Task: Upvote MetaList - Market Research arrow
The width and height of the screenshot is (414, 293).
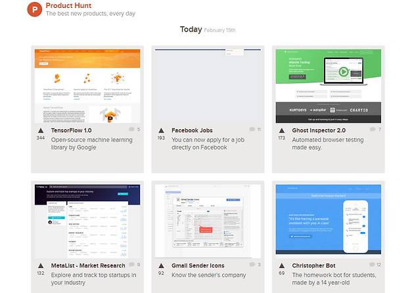Action: tap(41, 265)
